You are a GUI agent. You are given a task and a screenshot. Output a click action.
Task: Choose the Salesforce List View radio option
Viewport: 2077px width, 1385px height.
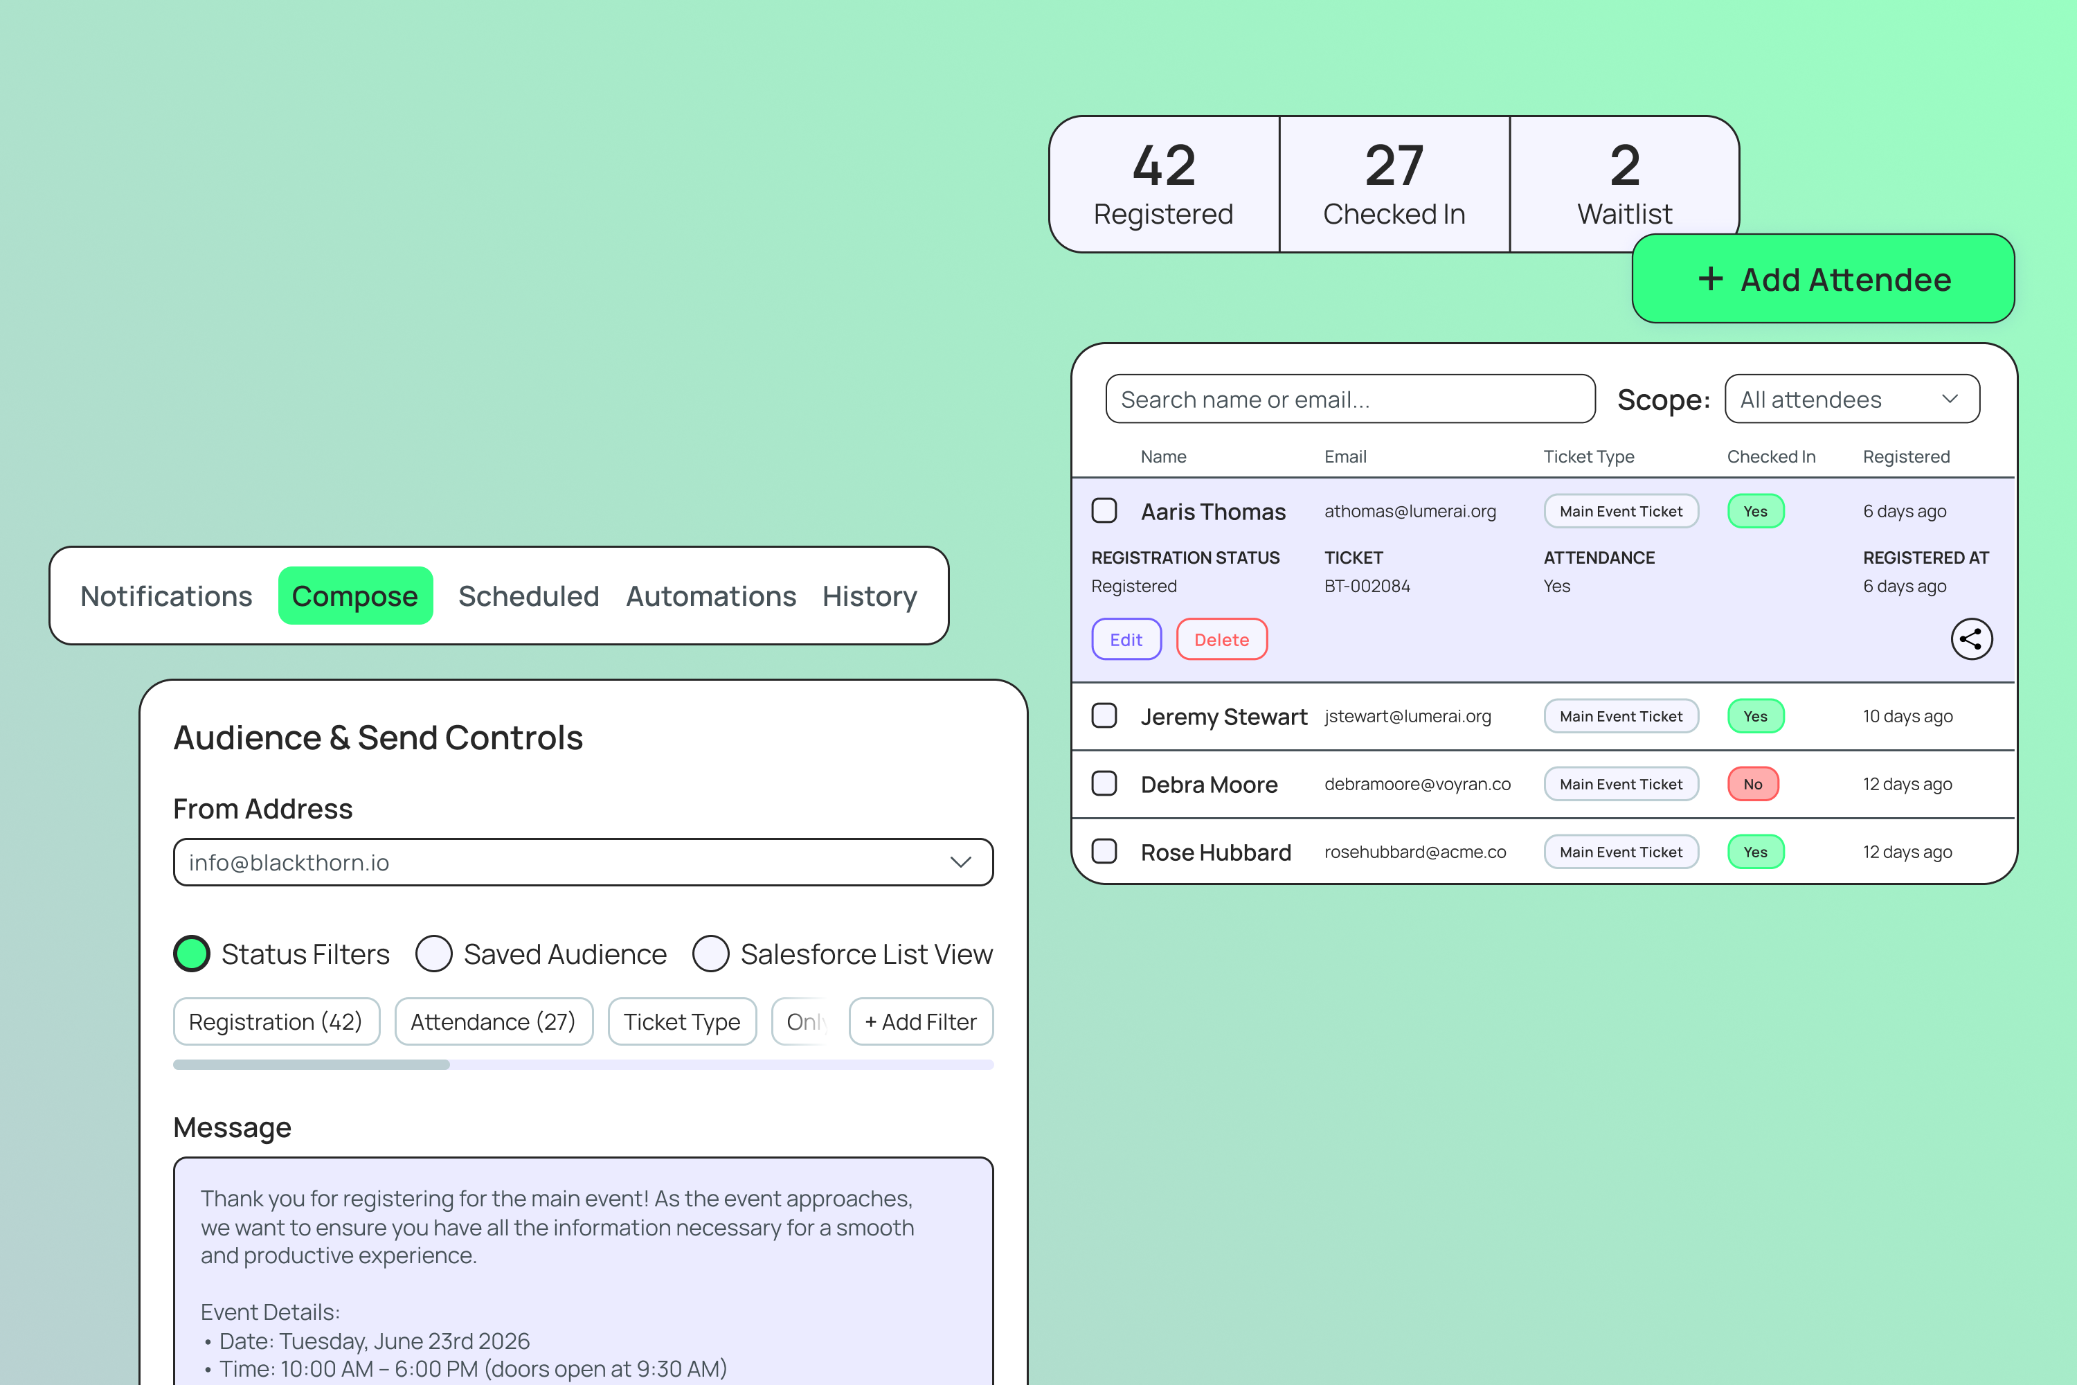click(x=711, y=954)
